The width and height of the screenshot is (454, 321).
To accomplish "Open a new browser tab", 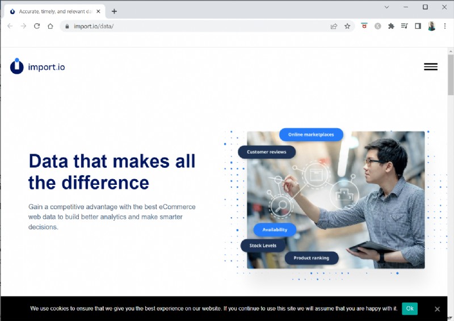I will click(x=114, y=11).
